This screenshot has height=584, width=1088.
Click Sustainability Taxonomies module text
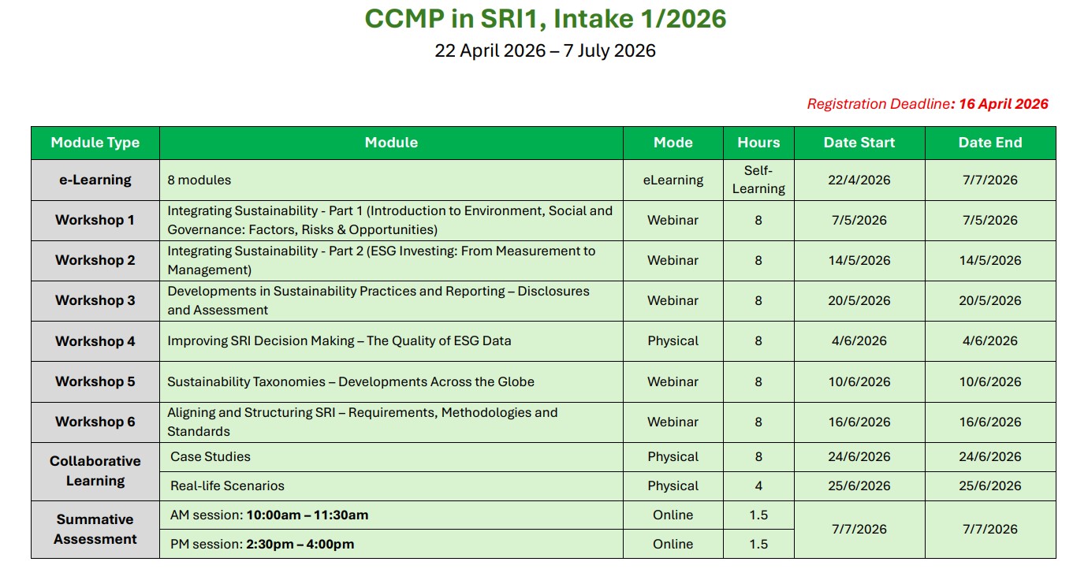[x=351, y=381]
